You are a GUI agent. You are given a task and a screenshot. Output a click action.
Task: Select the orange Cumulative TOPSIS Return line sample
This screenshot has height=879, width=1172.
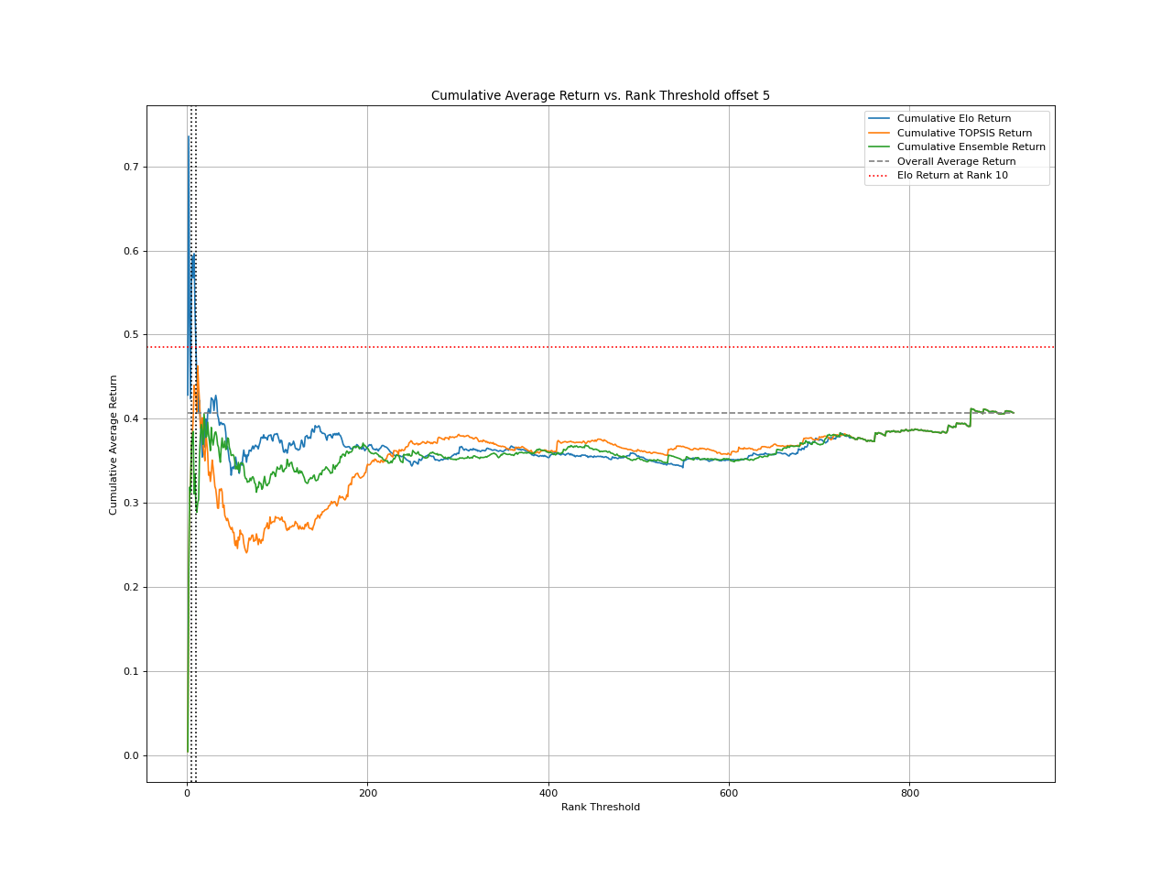880,133
